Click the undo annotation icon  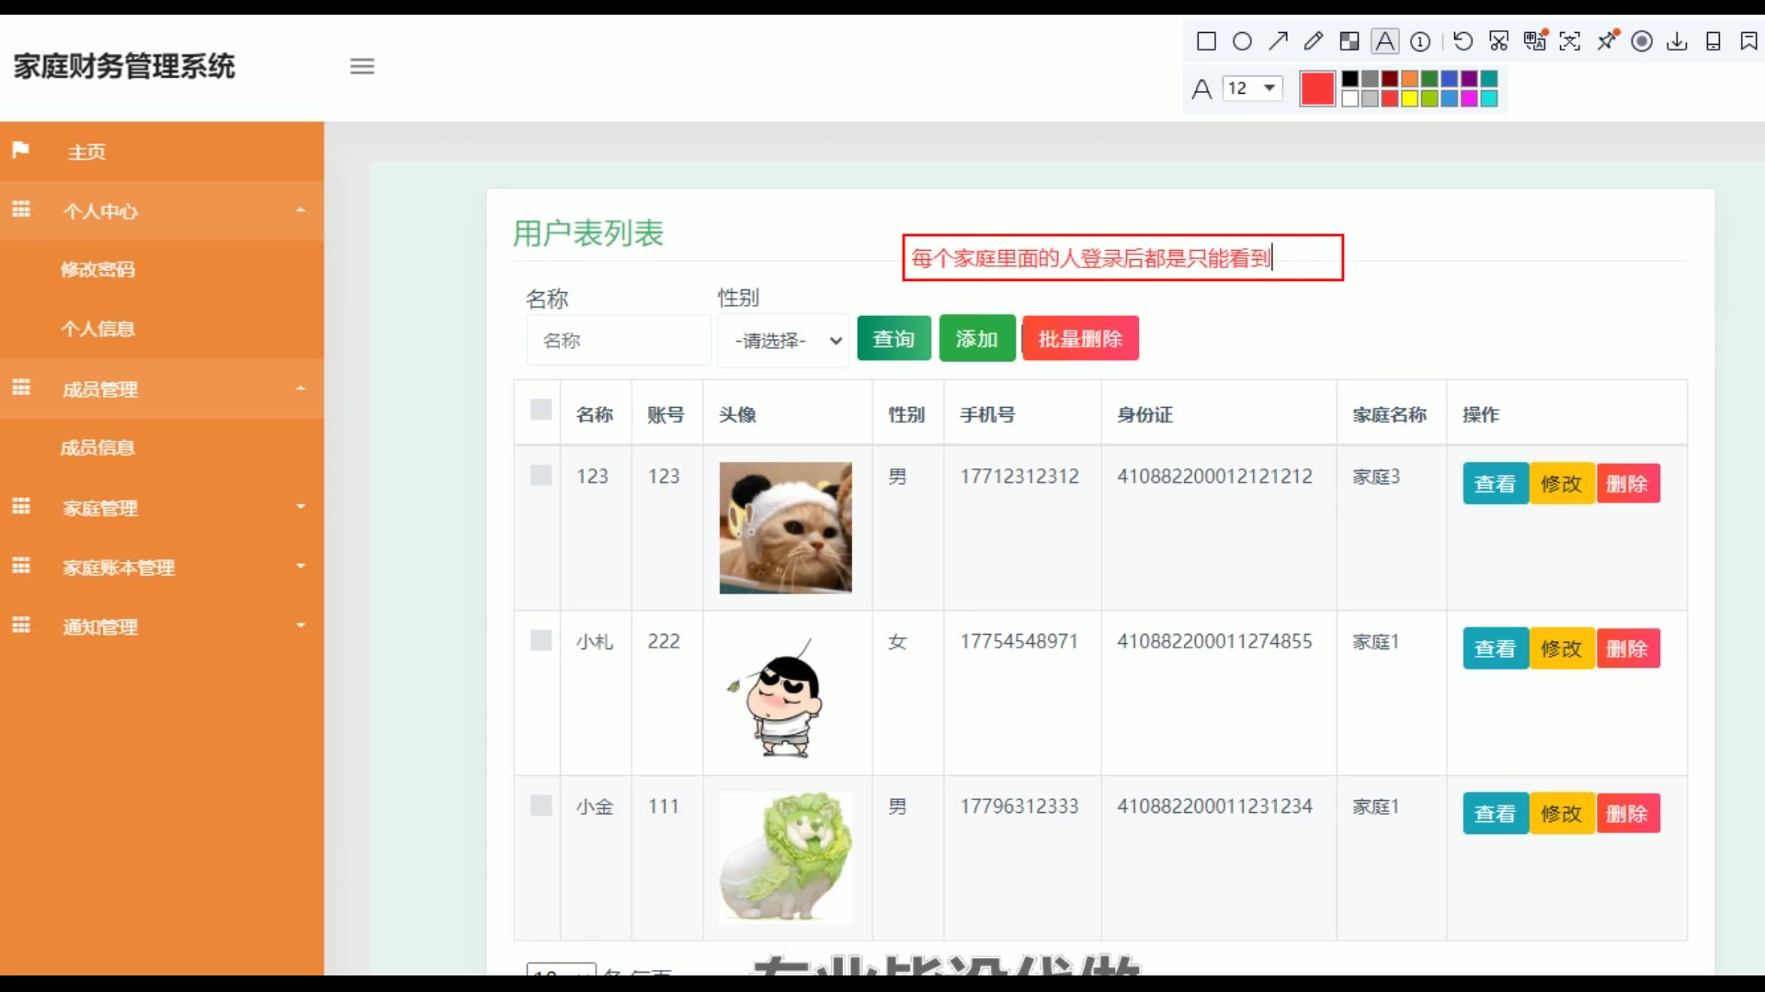1463,41
